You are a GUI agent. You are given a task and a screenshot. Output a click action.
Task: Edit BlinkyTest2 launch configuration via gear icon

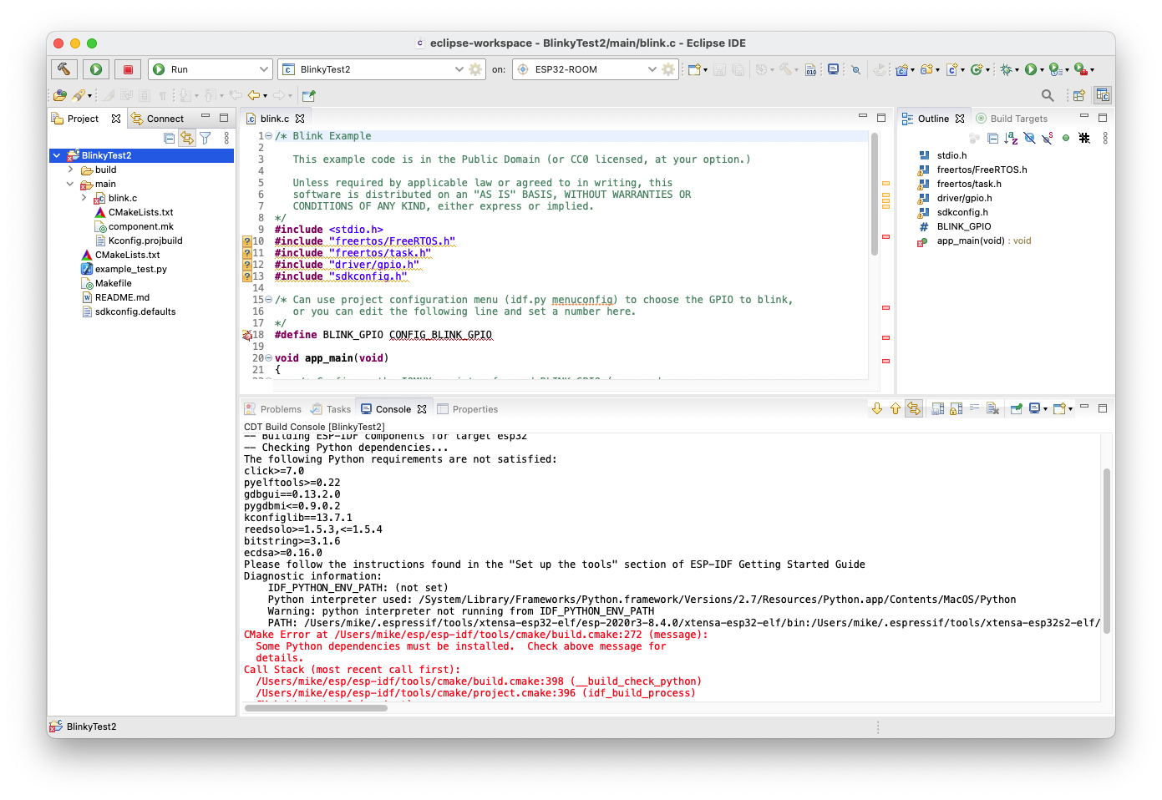[475, 69]
